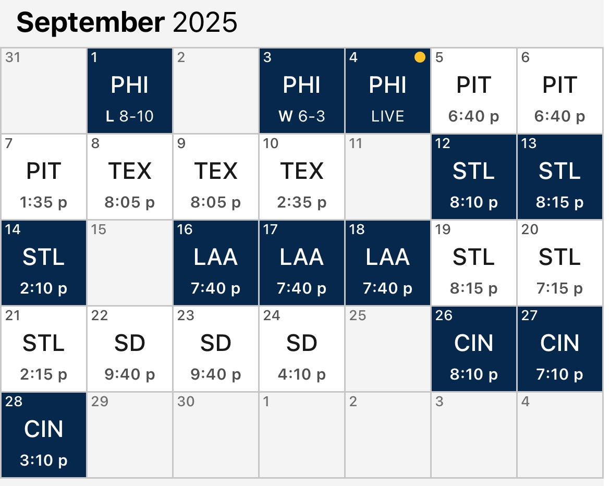This screenshot has height=486, width=610.
Task: Open the September 10 TEX 2:35 p game
Action: point(302,177)
